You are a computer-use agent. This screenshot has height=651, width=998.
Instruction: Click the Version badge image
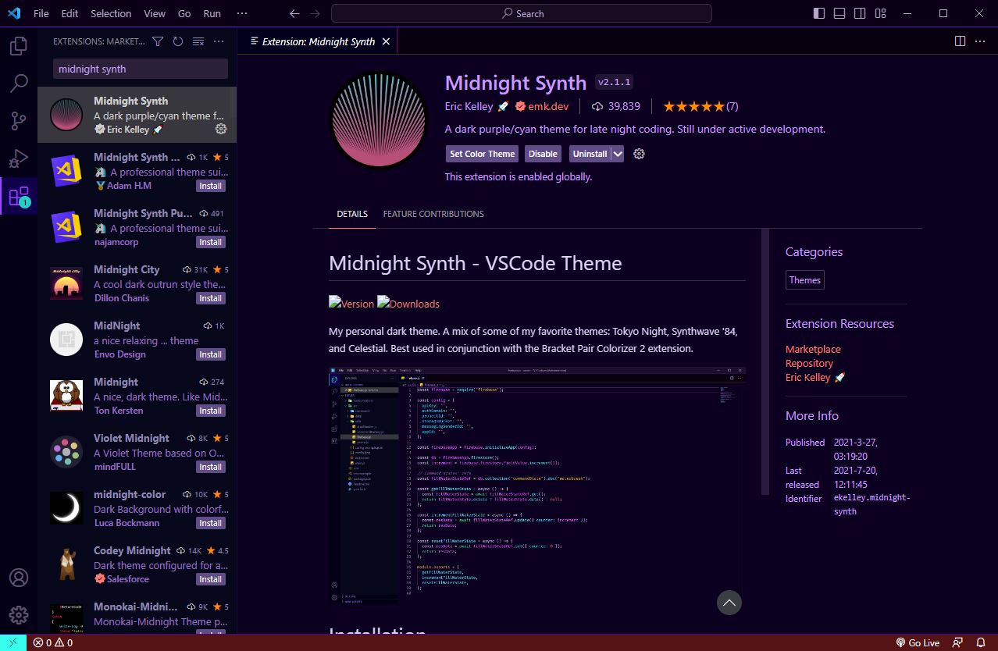(x=351, y=303)
